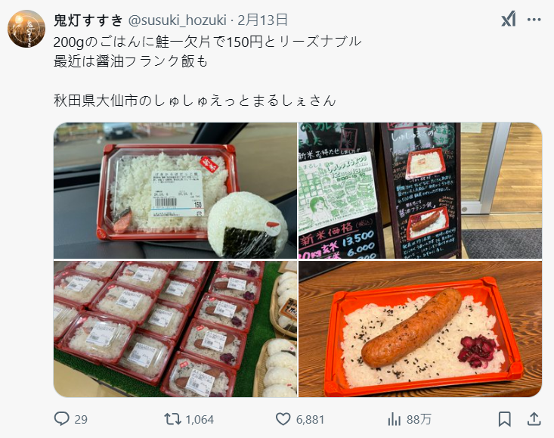This screenshot has height=438, width=554.
Task: Open the @susuki_hozuki handle link
Action: tap(177, 20)
